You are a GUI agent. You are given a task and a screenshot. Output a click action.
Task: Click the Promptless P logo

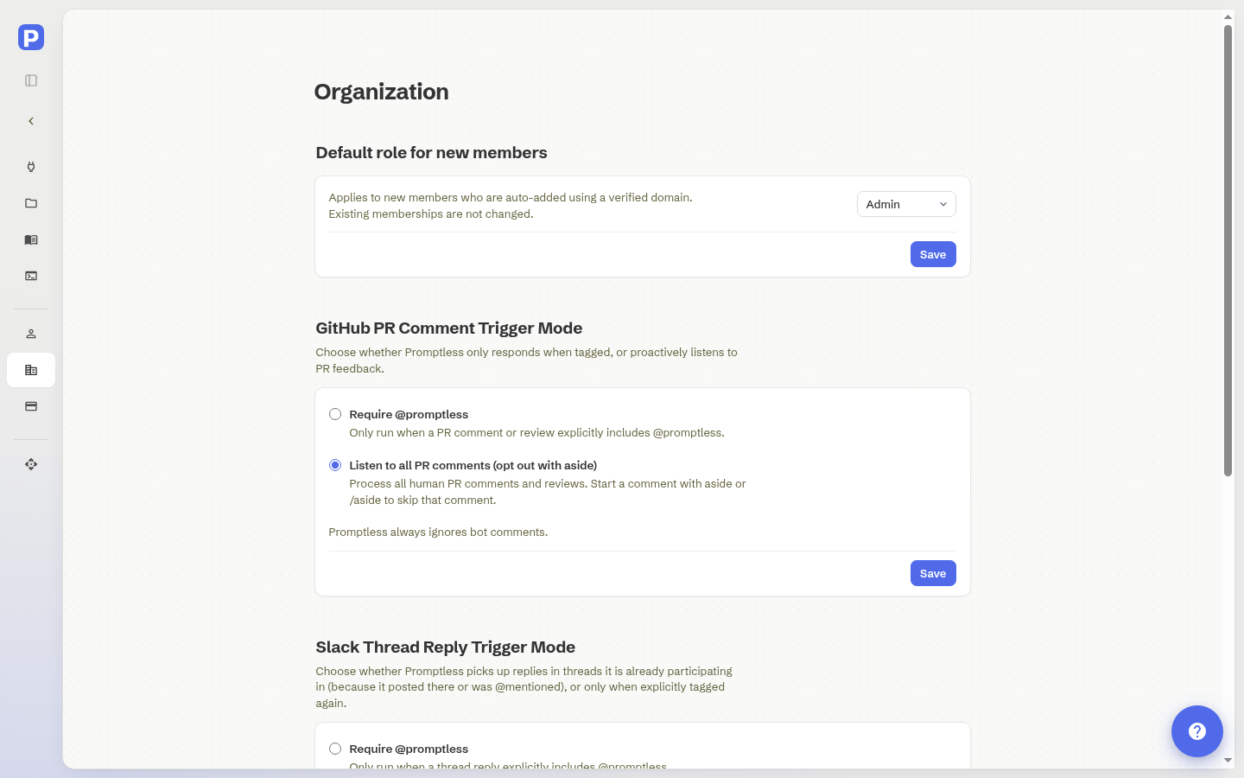[x=31, y=37]
